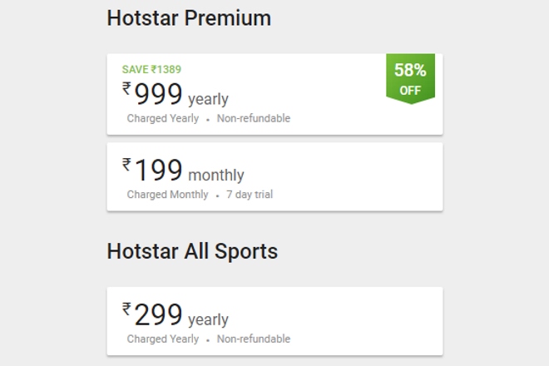
Task: Click the rupee symbol beside 199
Action: coord(127,164)
